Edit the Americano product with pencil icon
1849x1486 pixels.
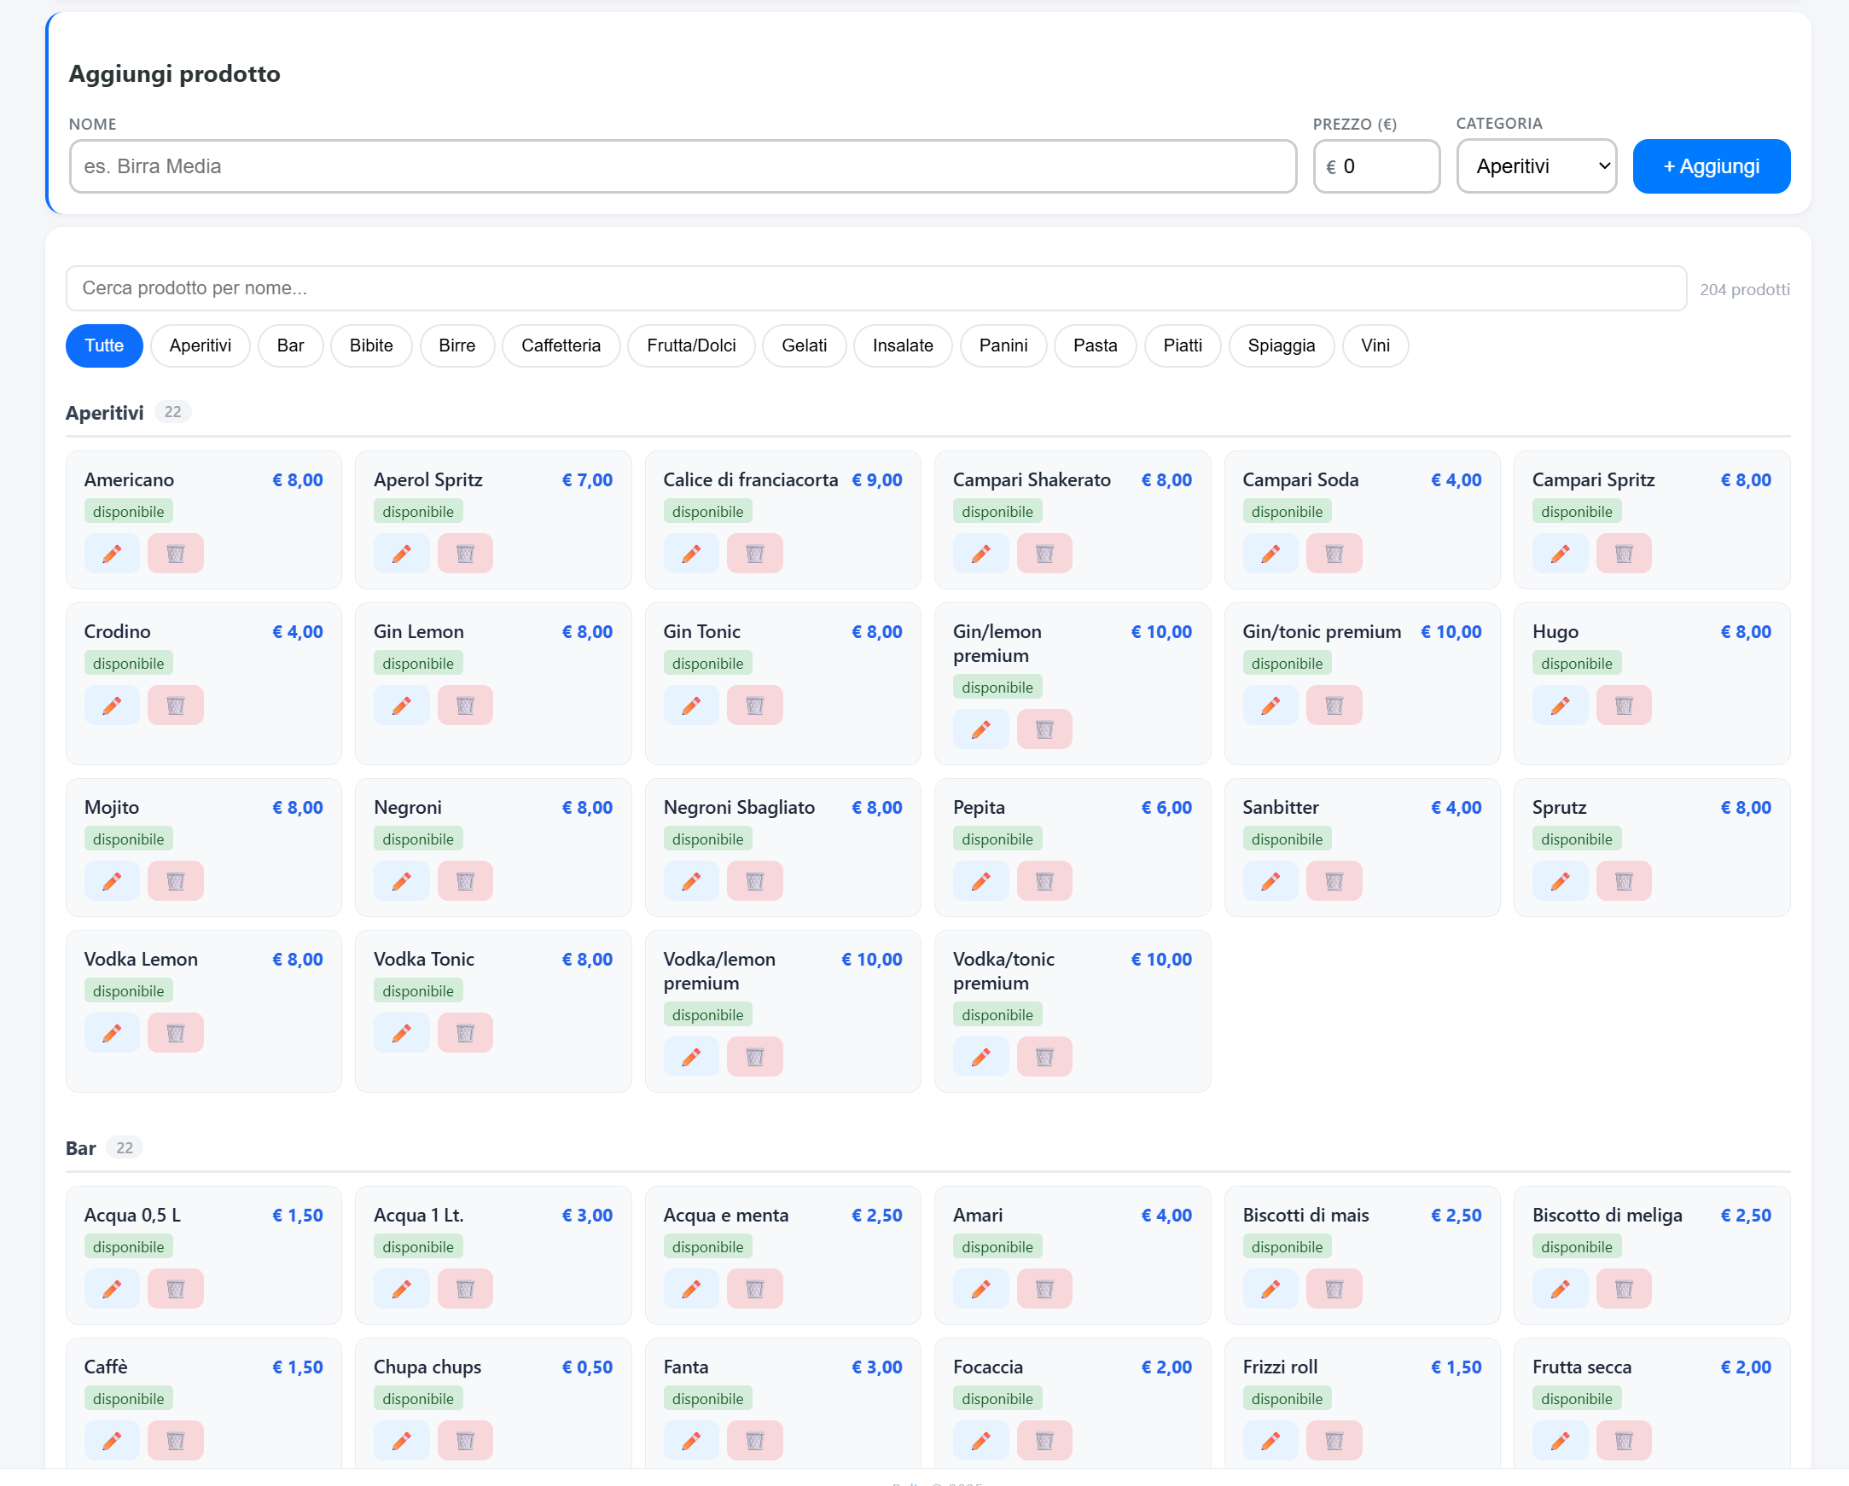(112, 553)
